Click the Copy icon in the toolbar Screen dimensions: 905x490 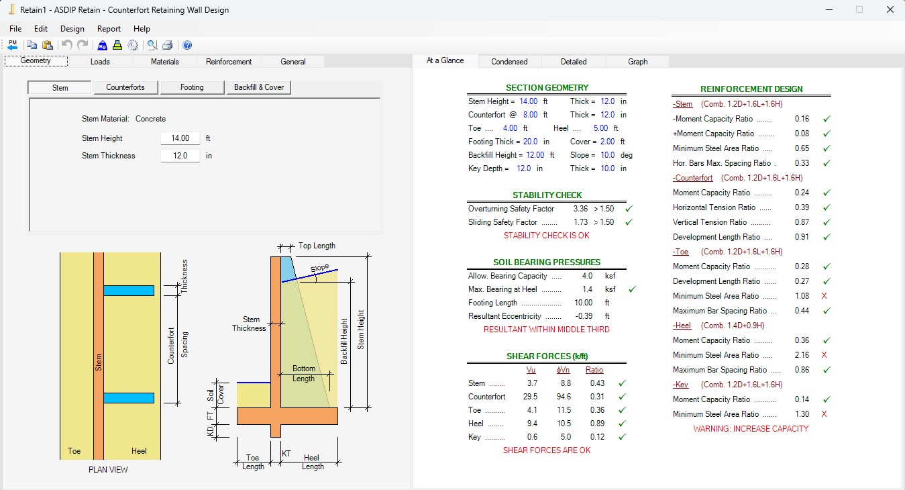[x=32, y=45]
